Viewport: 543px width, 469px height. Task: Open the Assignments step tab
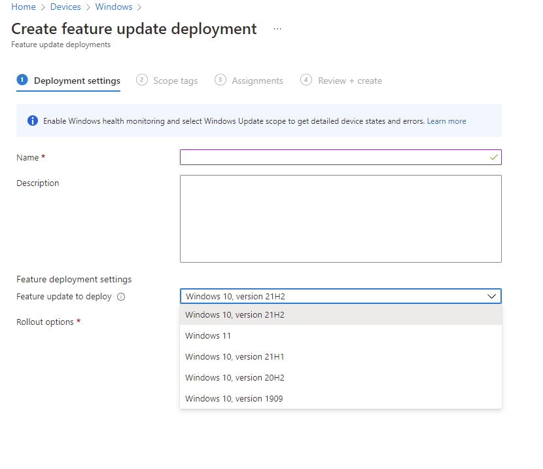tap(249, 81)
